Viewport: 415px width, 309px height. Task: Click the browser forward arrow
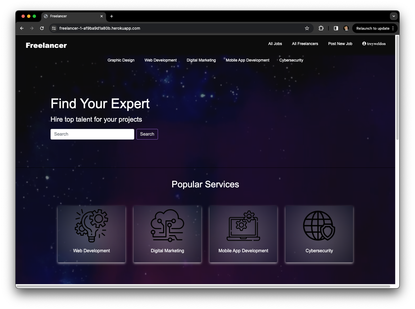(x=32, y=28)
